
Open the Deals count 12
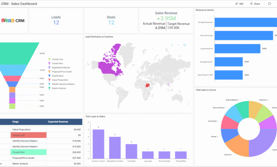coord(111,22)
